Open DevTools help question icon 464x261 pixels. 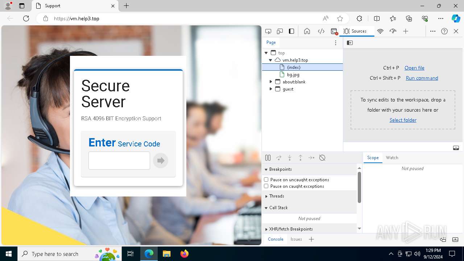pos(444,31)
